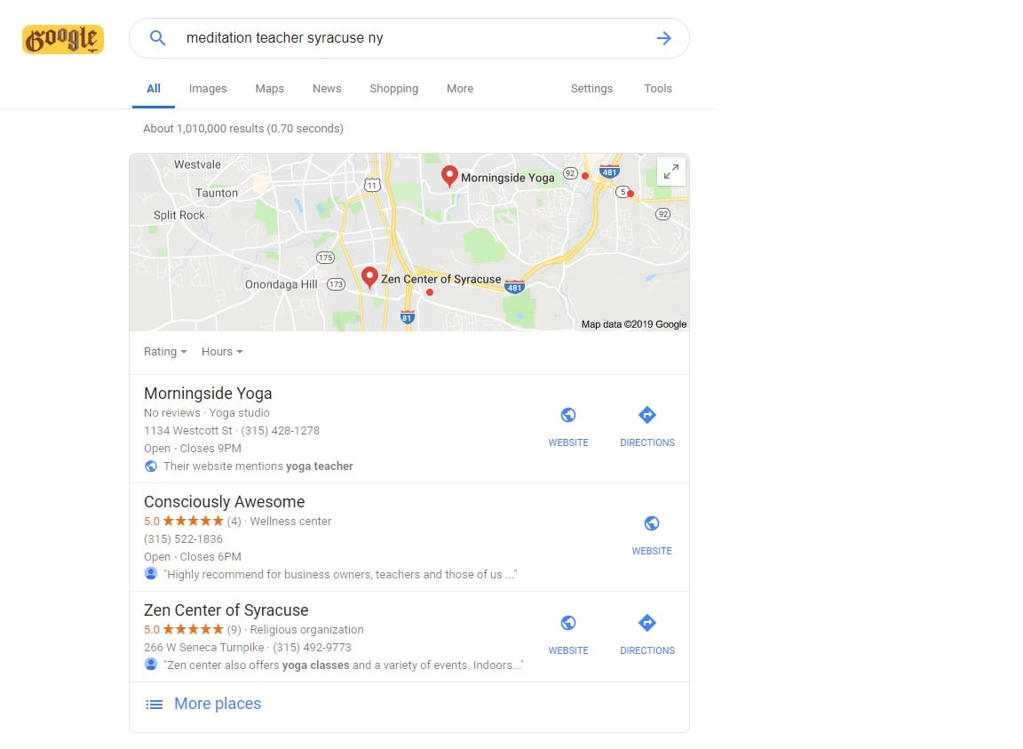Get directions to Morningside Yoga
Screen dimensions: 1023x749
[647, 415]
